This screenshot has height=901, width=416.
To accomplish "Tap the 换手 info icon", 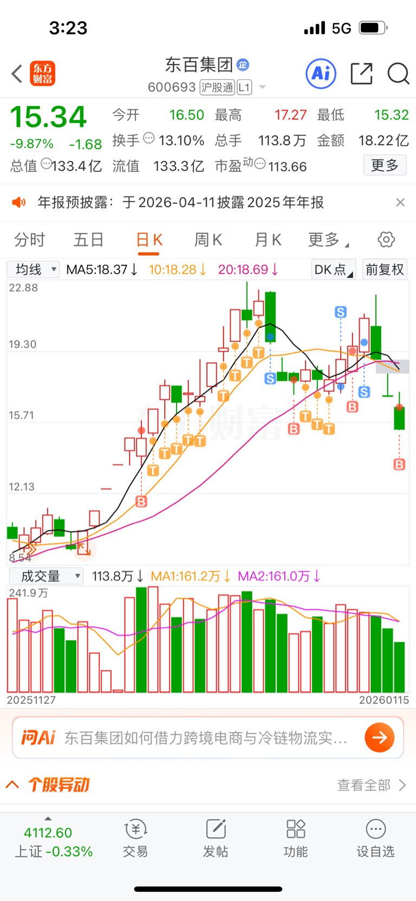I will [148, 139].
